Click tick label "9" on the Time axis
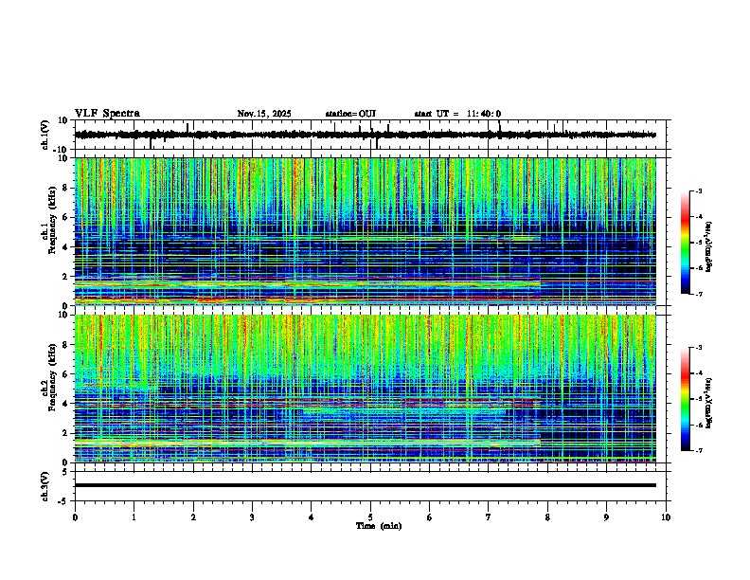Viewport: 750px width, 580px height. [x=606, y=517]
